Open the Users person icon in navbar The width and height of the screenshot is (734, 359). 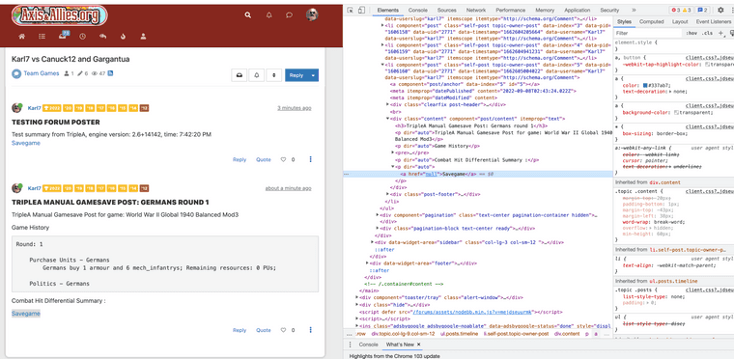point(143,36)
